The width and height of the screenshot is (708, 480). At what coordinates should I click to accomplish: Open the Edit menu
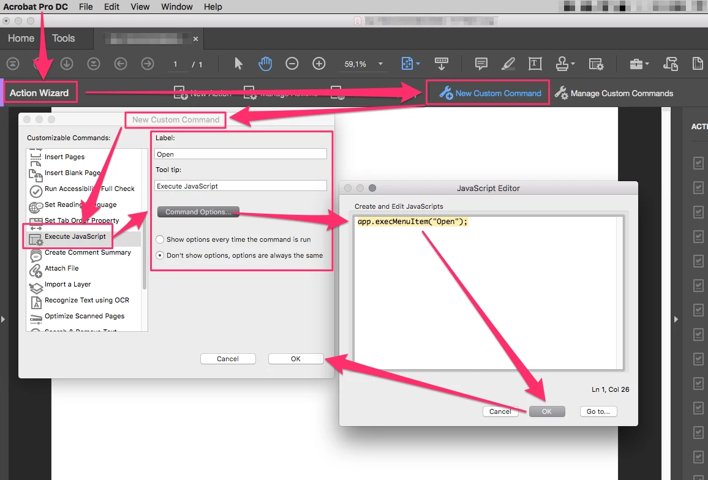(x=111, y=7)
